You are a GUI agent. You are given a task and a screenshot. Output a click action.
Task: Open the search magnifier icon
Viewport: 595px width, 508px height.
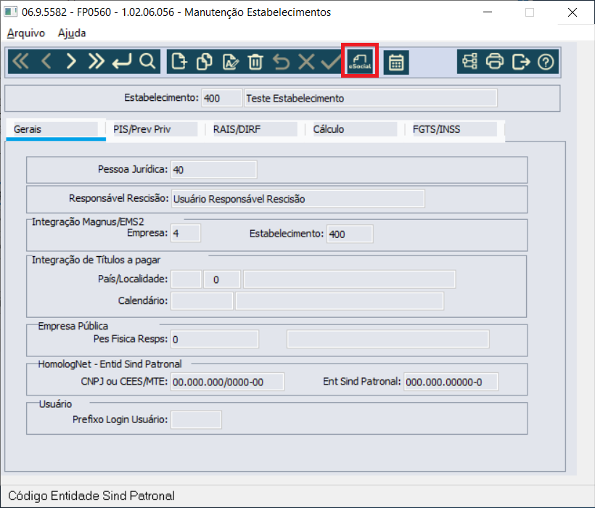[147, 62]
